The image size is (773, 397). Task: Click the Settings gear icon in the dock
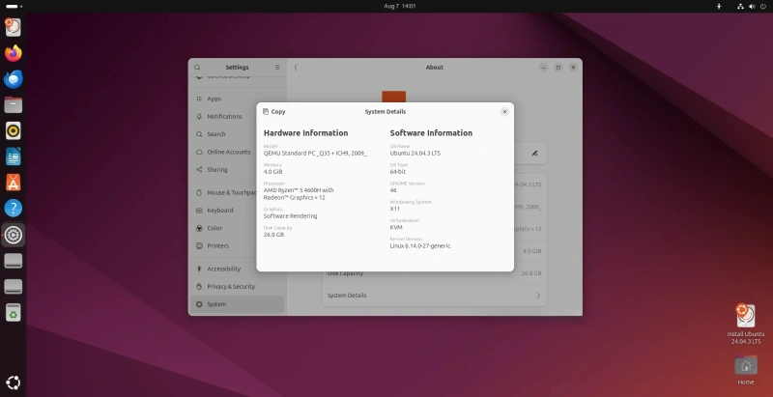click(x=14, y=235)
